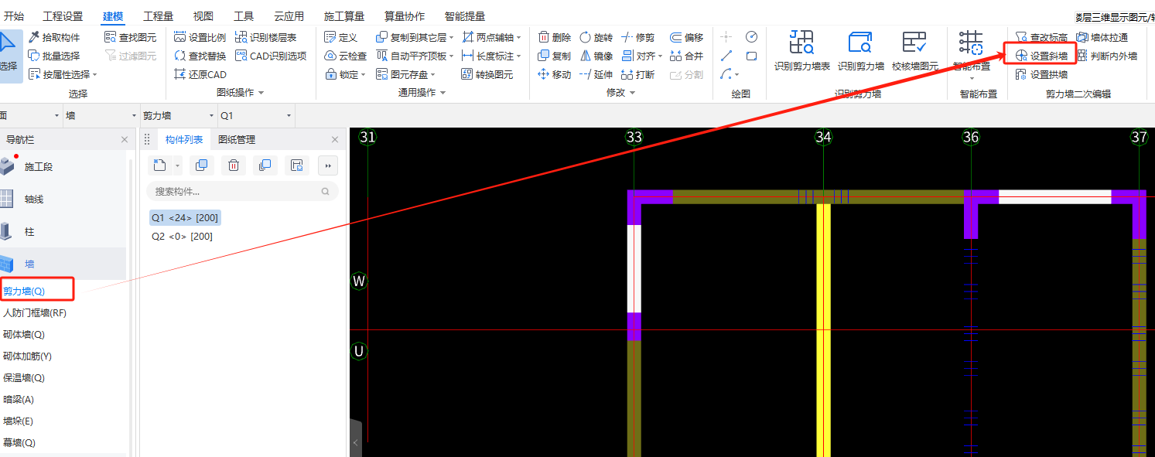The image size is (1155, 457).
Task: Click the 搜索构件 search field
Action: point(242,191)
